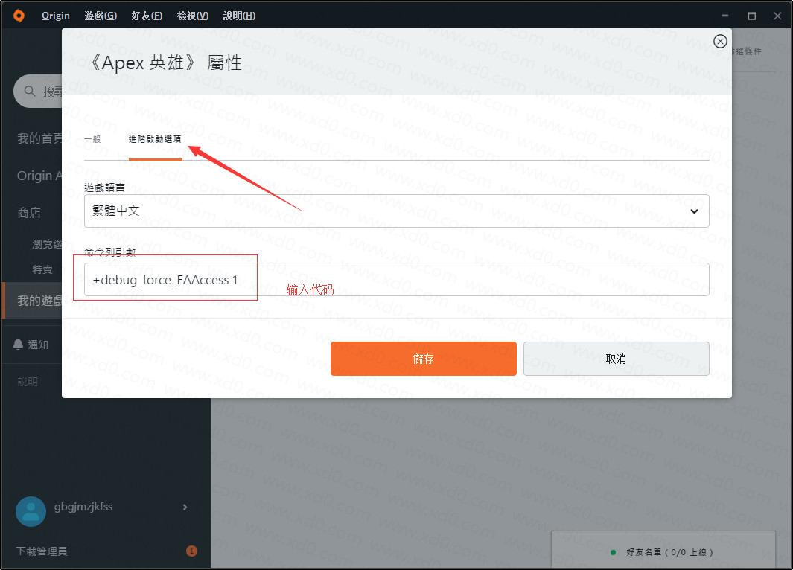Click the search magnifier icon in sidebar
The image size is (793, 570).
[30, 91]
